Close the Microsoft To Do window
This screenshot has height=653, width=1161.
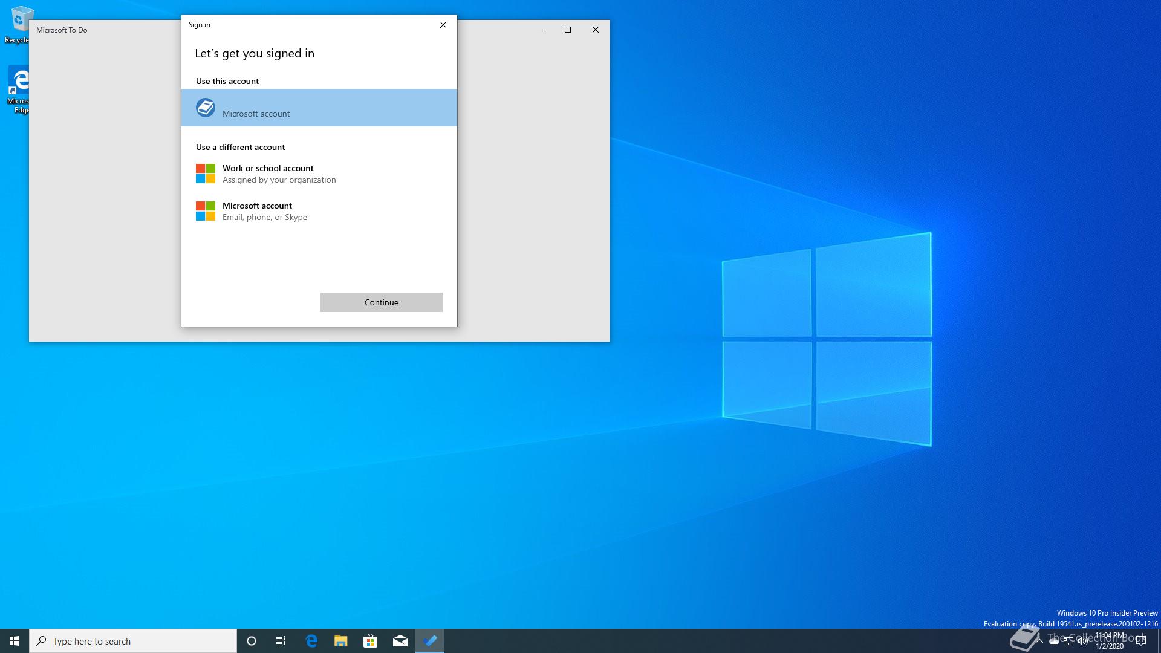(596, 30)
